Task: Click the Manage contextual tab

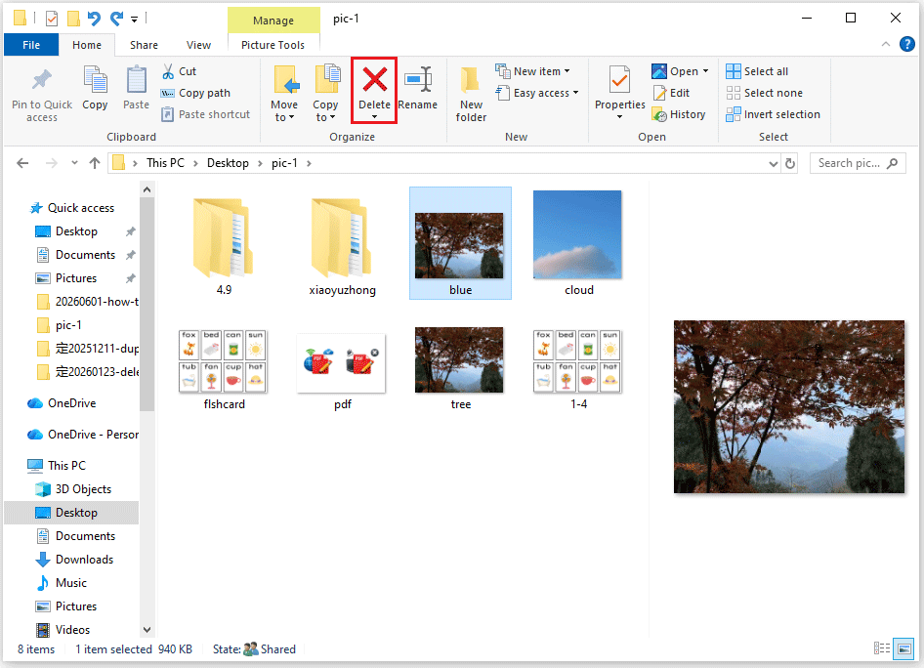Action: tap(273, 21)
